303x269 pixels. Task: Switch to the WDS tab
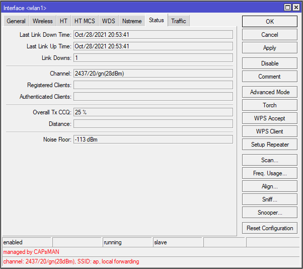pos(109,21)
